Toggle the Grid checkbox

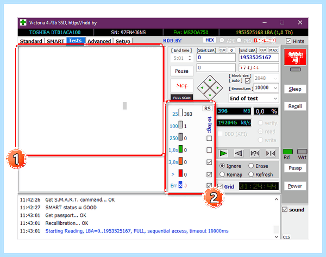click(220, 186)
